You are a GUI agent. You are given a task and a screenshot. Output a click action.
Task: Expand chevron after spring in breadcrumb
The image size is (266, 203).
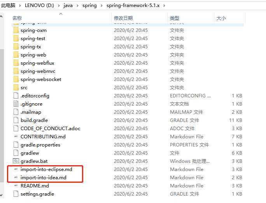[101, 5]
